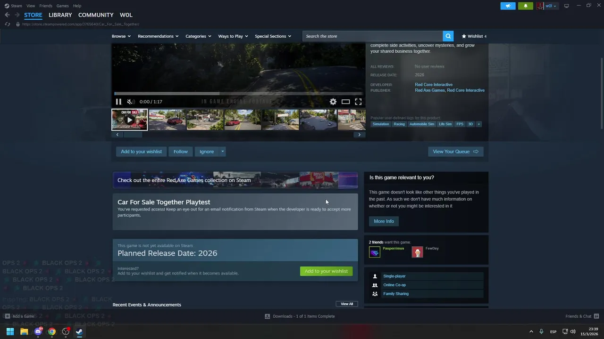The height and width of the screenshot is (339, 604).
Task: Open the W0L profile tab
Action: (126, 15)
